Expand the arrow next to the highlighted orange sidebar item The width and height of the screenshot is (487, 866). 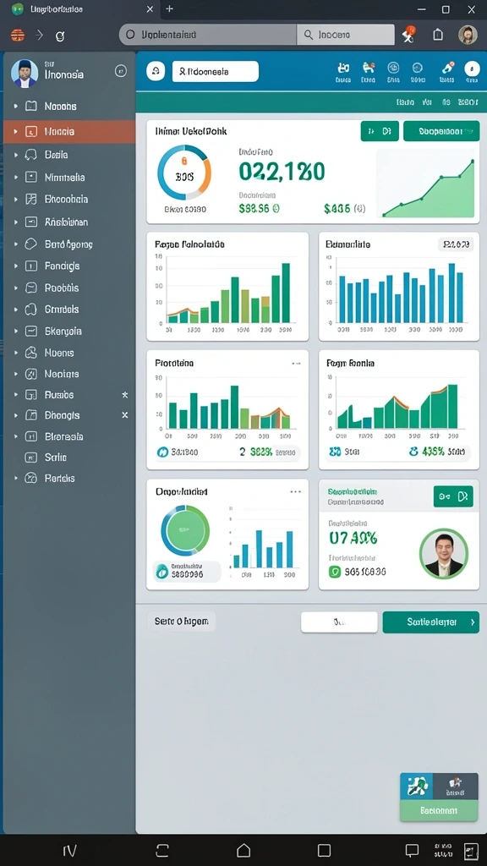pyautogui.click(x=15, y=132)
